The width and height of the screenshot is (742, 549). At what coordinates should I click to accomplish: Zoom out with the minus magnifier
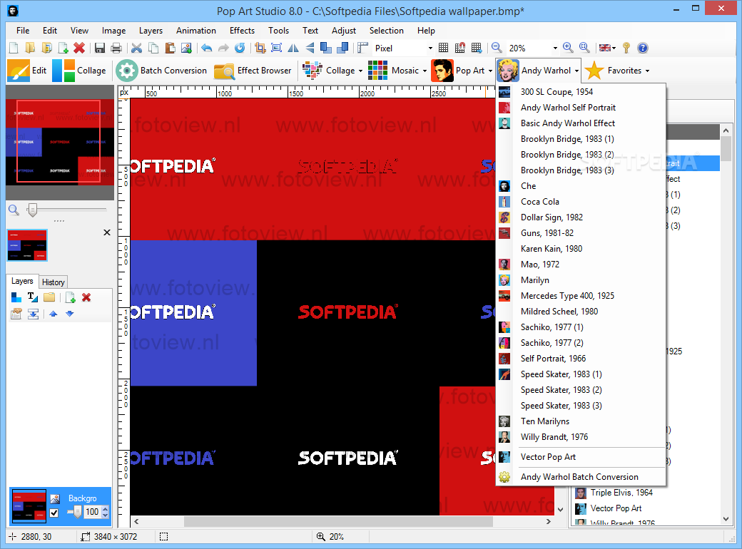pos(497,48)
